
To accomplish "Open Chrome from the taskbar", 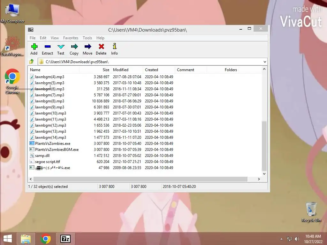I will coord(46,239).
